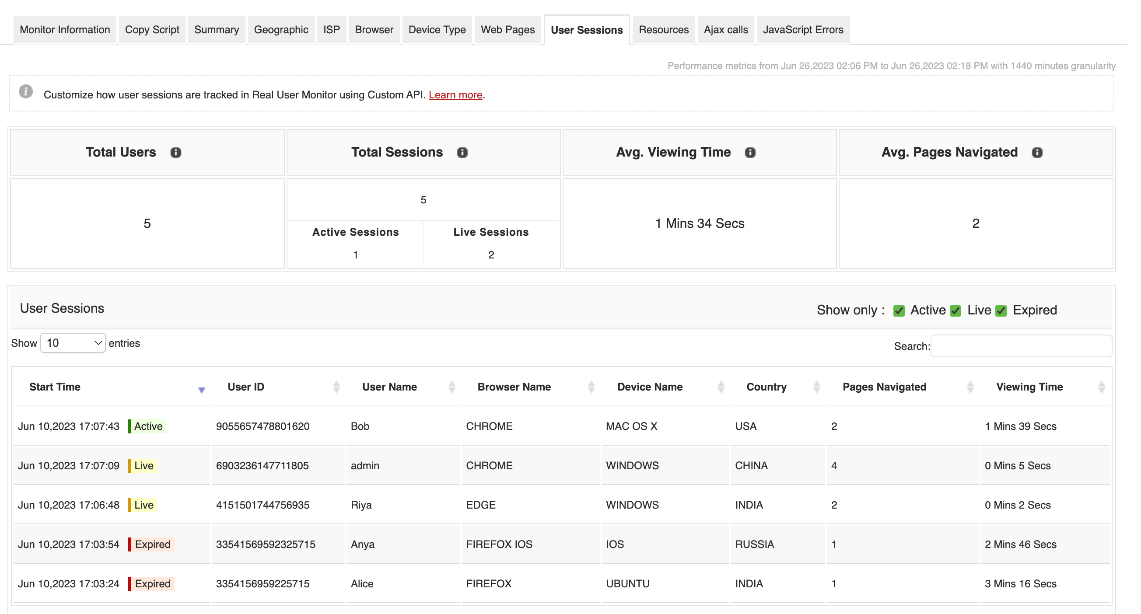Sort by the Country column header
1141x614 pixels.
click(766, 387)
